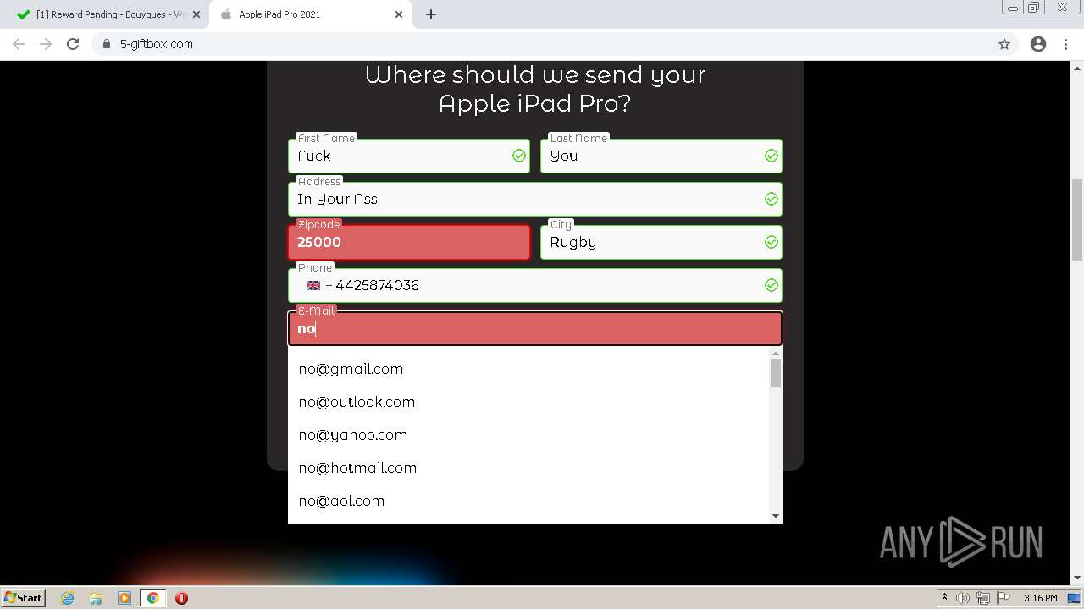
Task: Click the show desktop tray icon
Action: tap(1075, 598)
